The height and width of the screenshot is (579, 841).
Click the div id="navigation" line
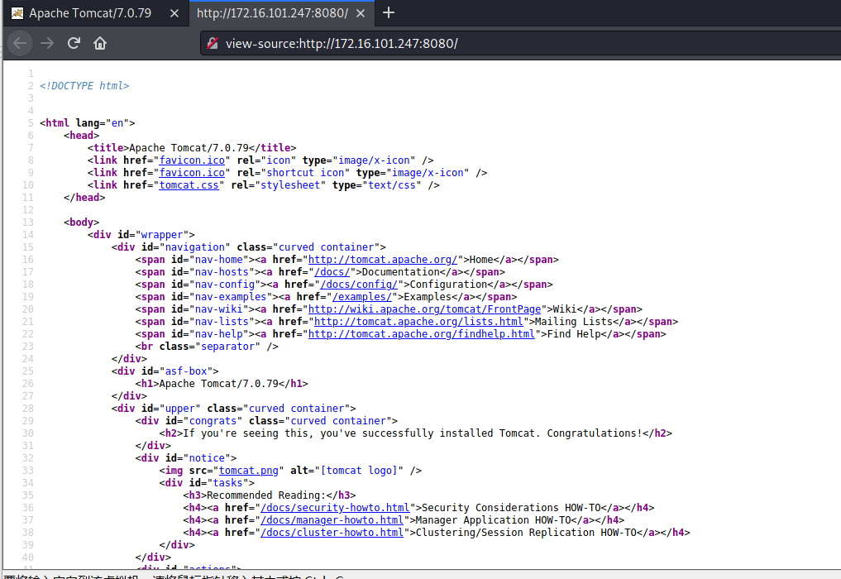(249, 247)
